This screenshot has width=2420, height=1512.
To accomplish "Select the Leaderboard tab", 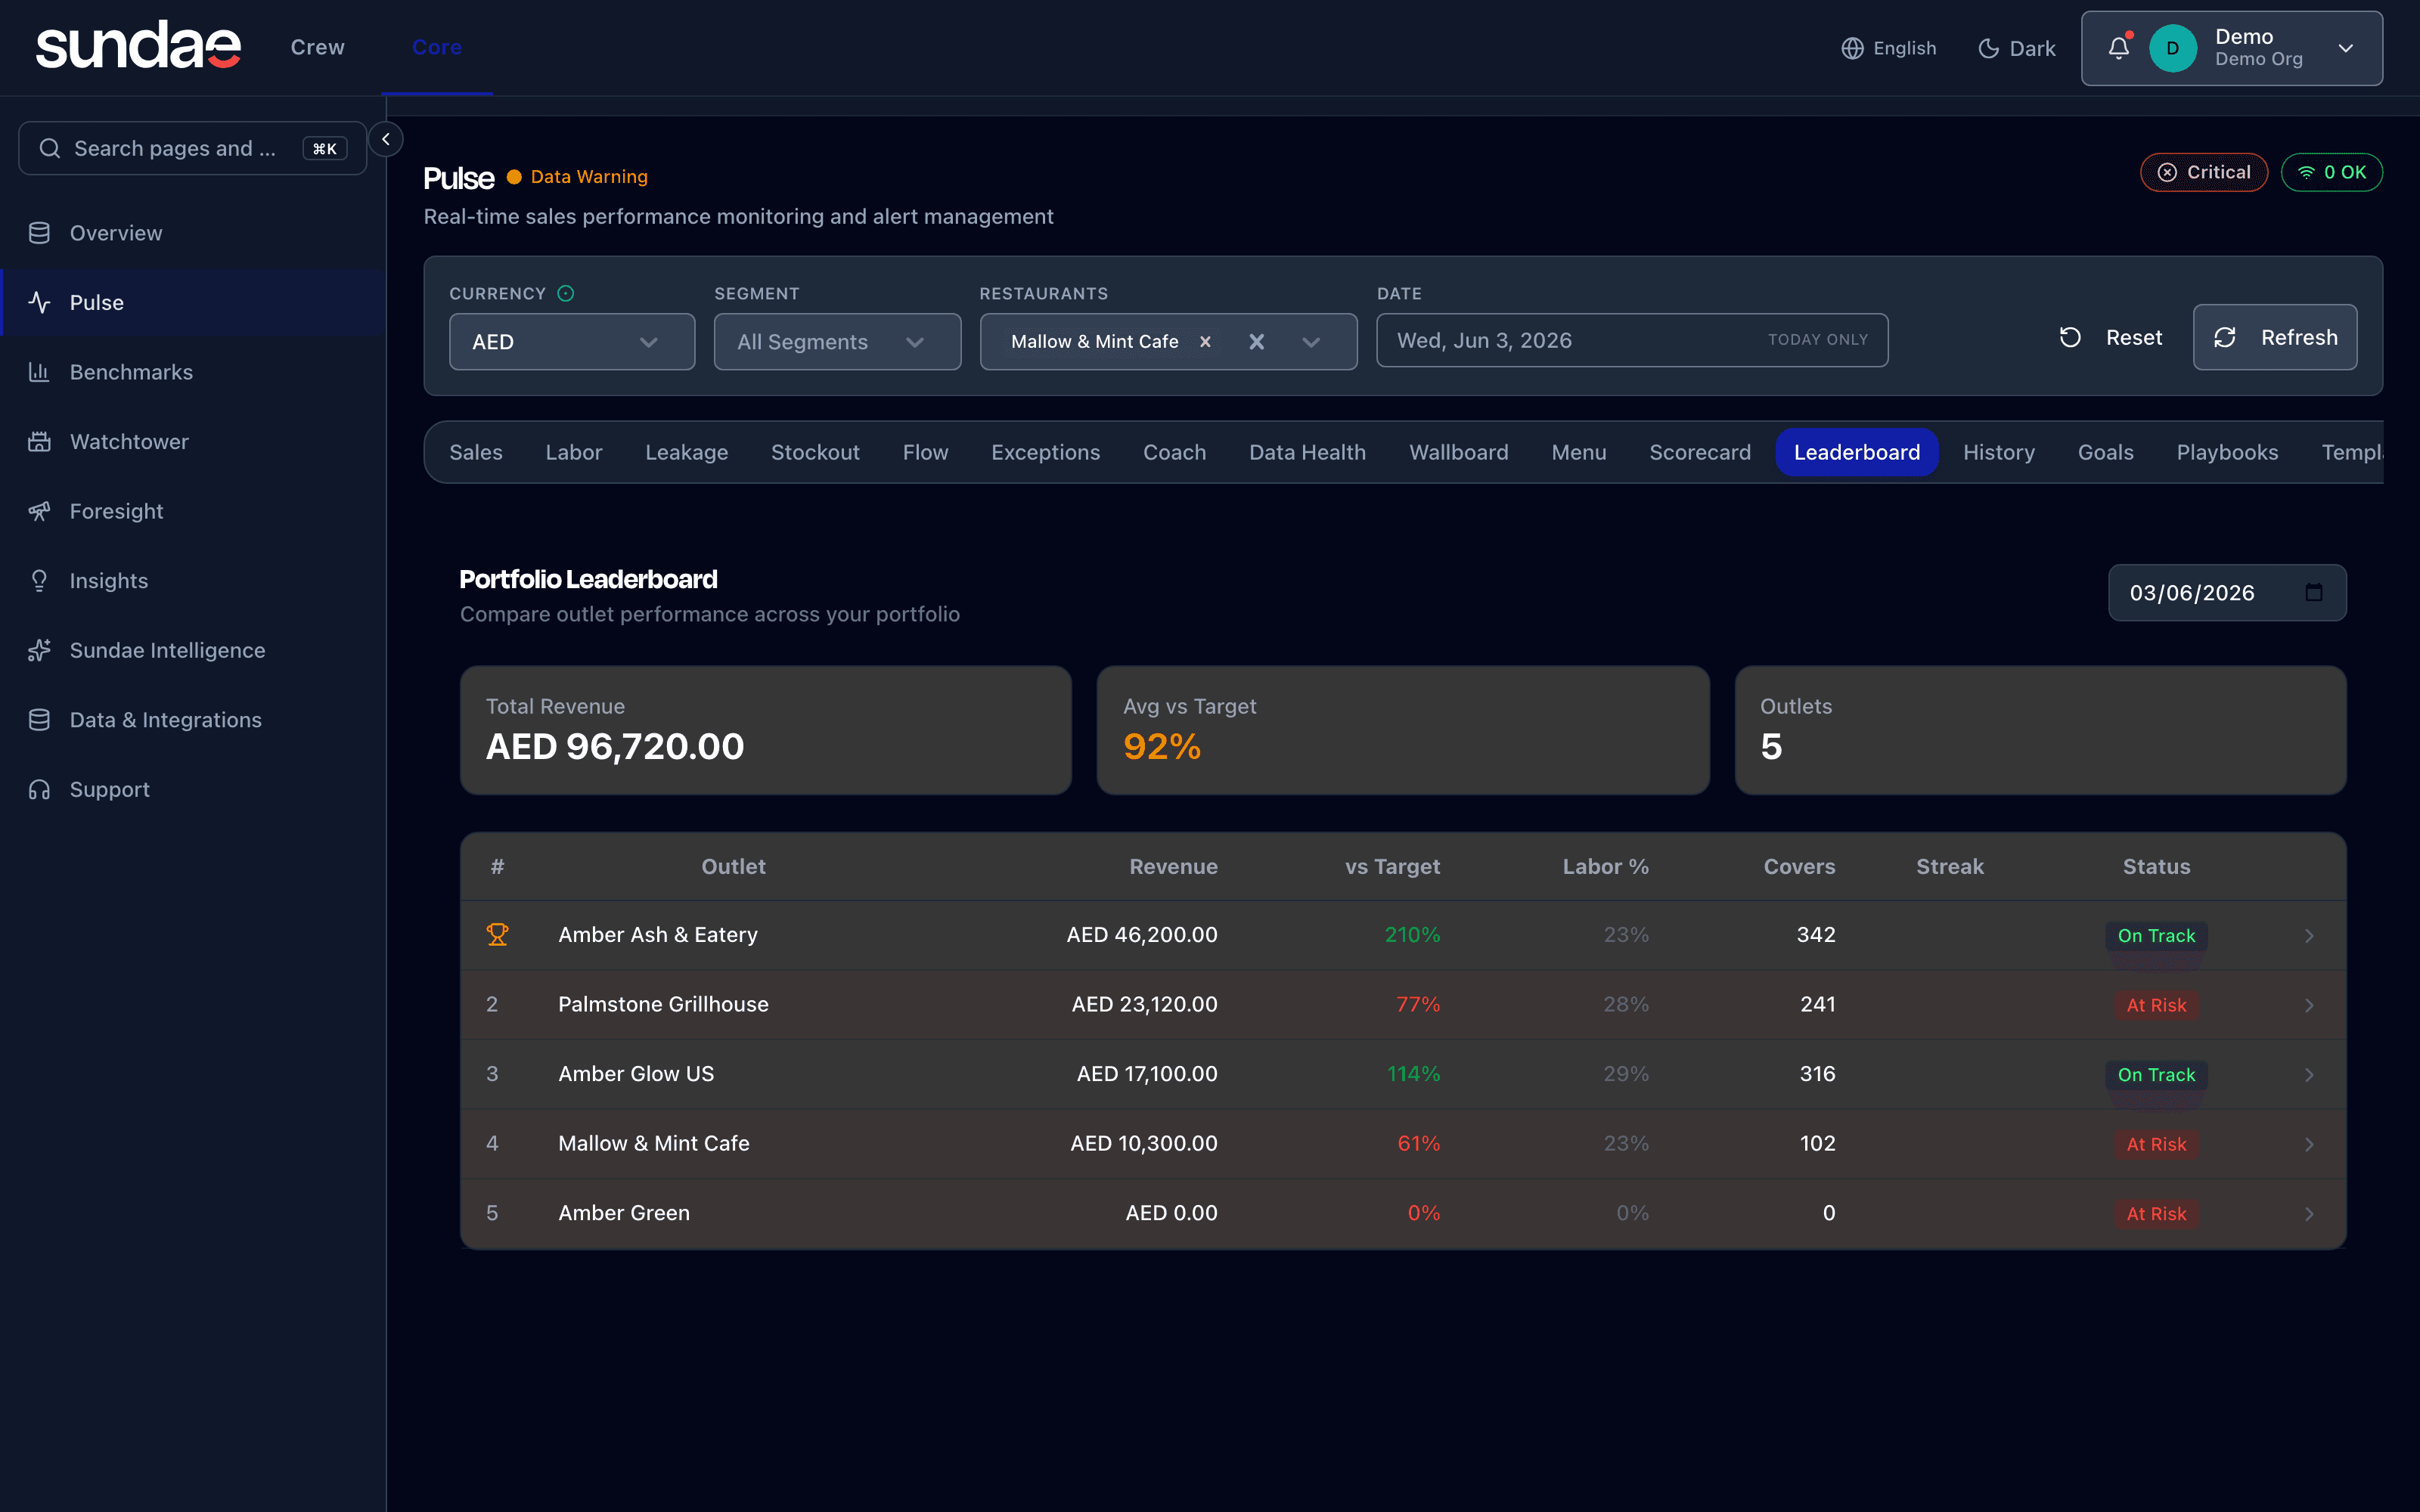I will (x=1857, y=452).
